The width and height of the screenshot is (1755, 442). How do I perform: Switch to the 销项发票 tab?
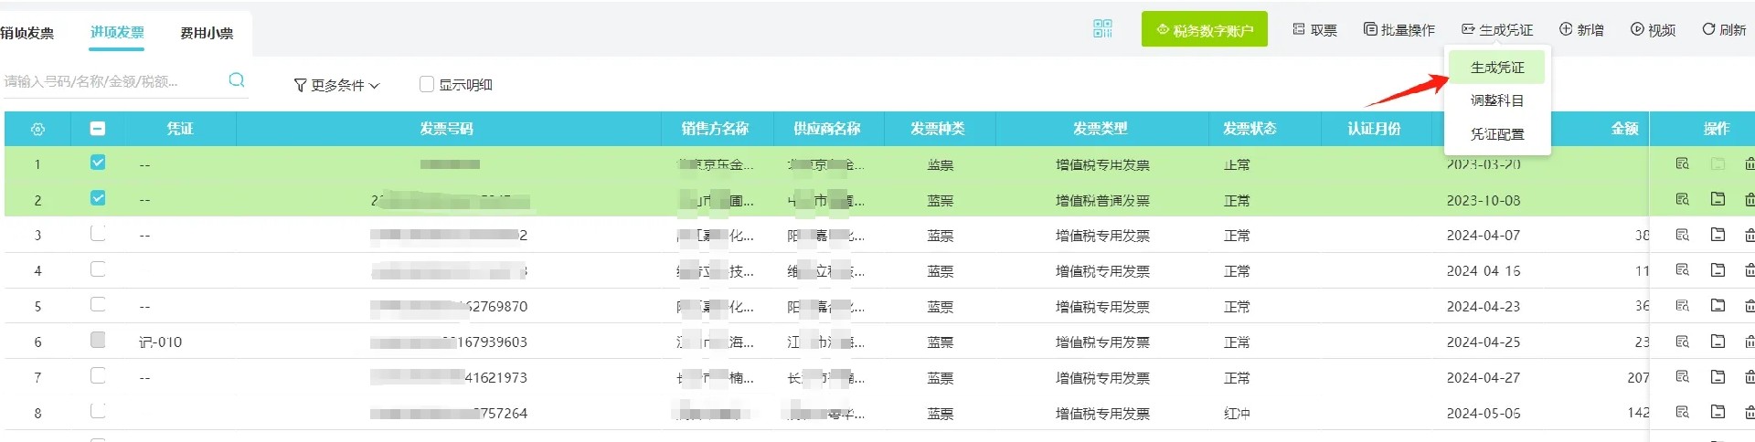[27, 33]
